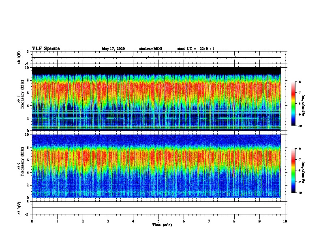Click the ch.2 colorbar "log(PSD)" unit label
The width and height of the screenshot is (321, 248).
click(304, 172)
